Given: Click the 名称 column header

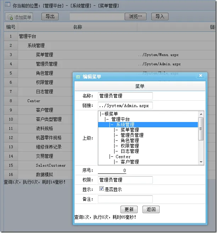Looking at the screenshot, I should 77,27.
